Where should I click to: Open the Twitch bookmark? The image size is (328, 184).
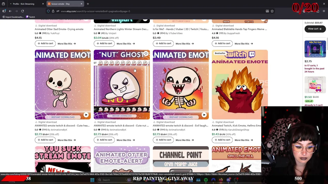[30, 17]
